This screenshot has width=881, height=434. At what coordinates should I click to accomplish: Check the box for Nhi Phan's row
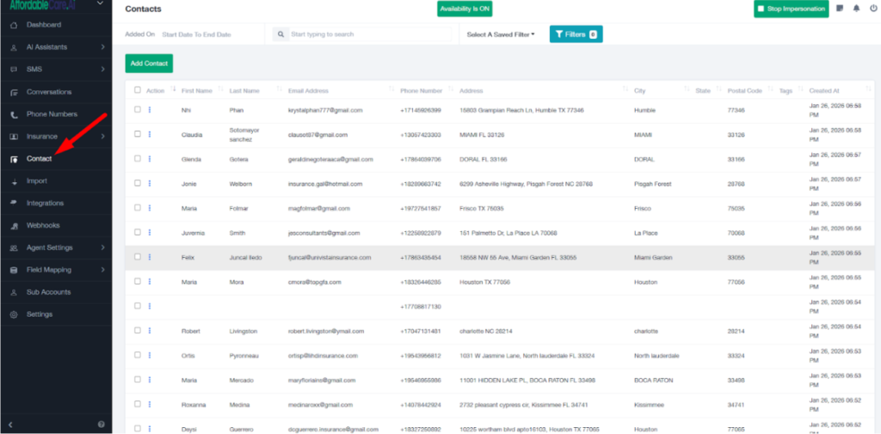pyautogui.click(x=138, y=110)
